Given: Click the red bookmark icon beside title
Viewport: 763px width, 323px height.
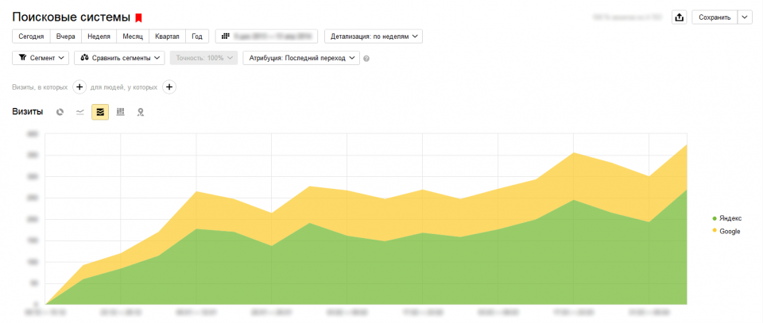Looking at the screenshot, I should (138, 18).
